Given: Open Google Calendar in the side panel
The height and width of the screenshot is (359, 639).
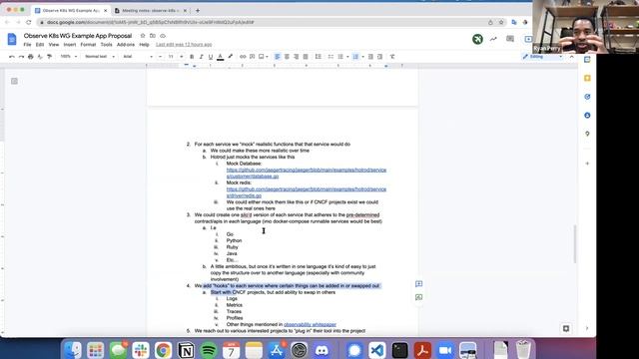Looking at the screenshot, I should (587, 60).
